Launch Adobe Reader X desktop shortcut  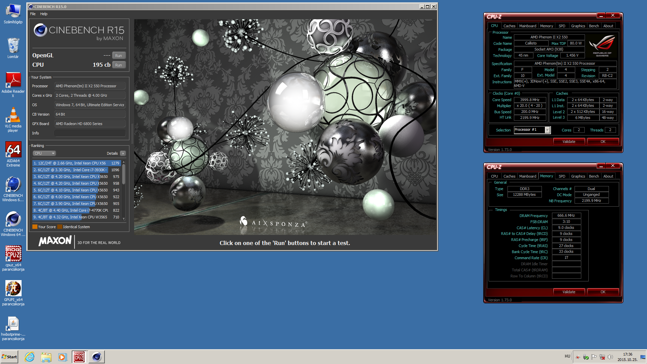(x=13, y=85)
